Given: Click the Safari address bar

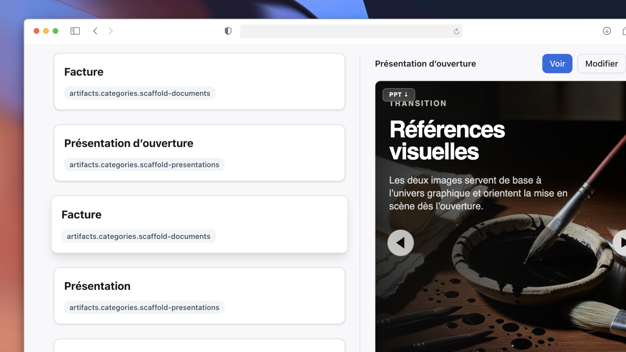Looking at the screenshot, I should pos(351,31).
